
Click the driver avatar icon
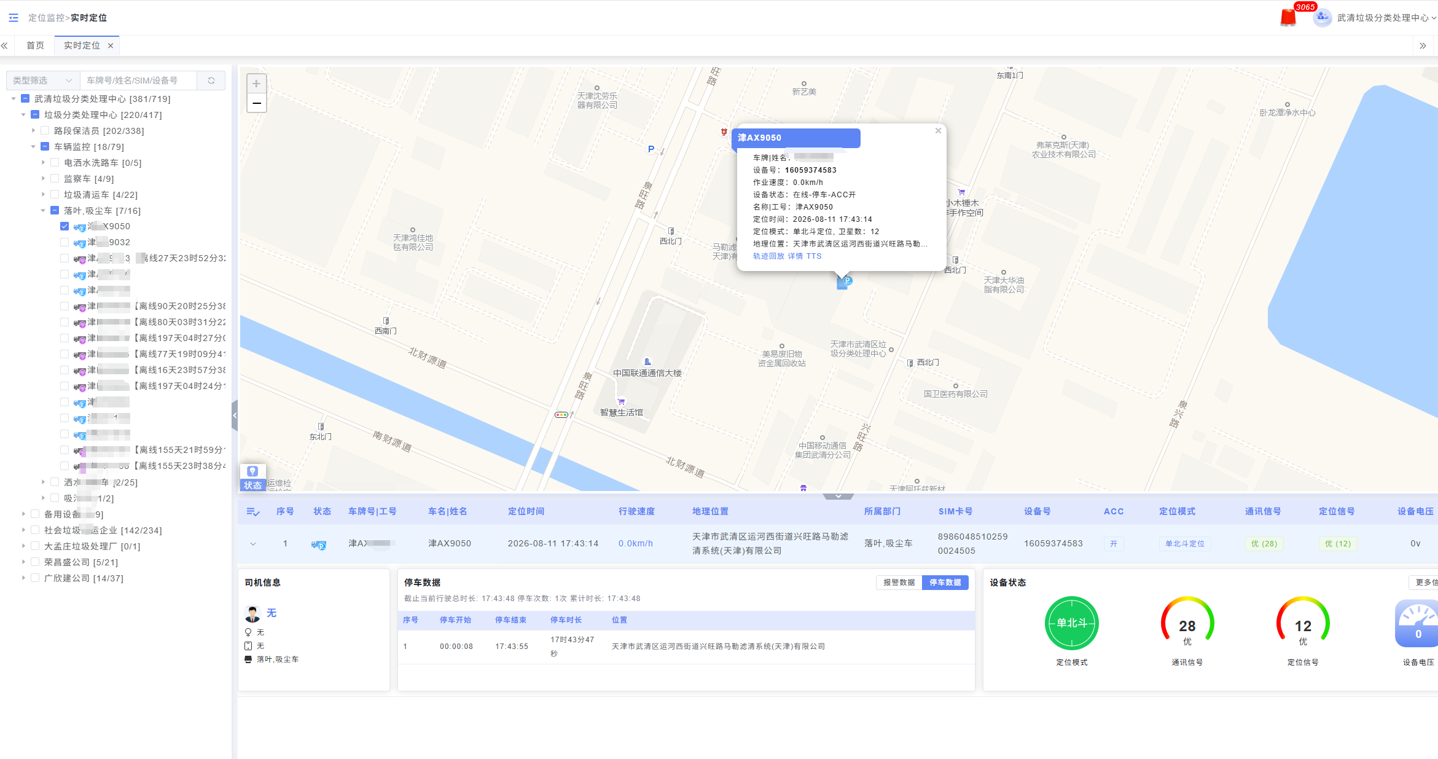coord(252,613)
